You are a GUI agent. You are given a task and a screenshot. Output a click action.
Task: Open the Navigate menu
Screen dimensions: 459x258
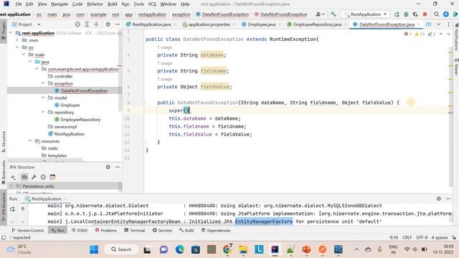[60, 4]
